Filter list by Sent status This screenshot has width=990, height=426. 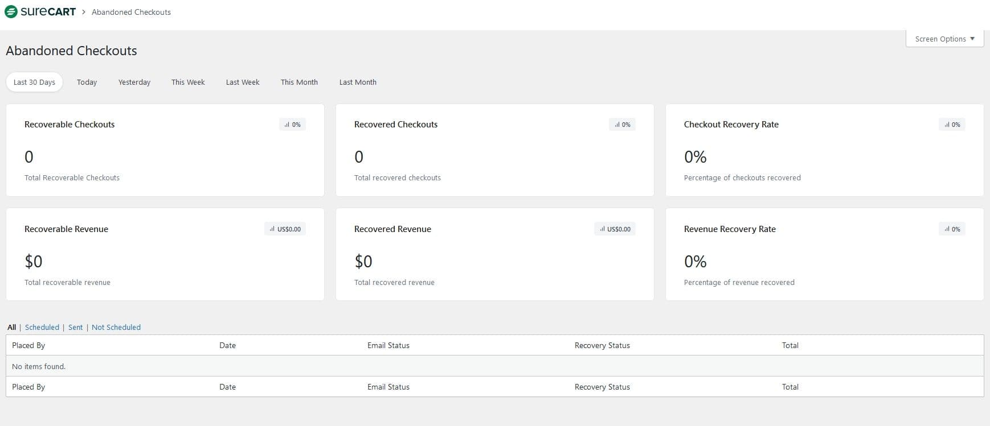pos(75,327)
